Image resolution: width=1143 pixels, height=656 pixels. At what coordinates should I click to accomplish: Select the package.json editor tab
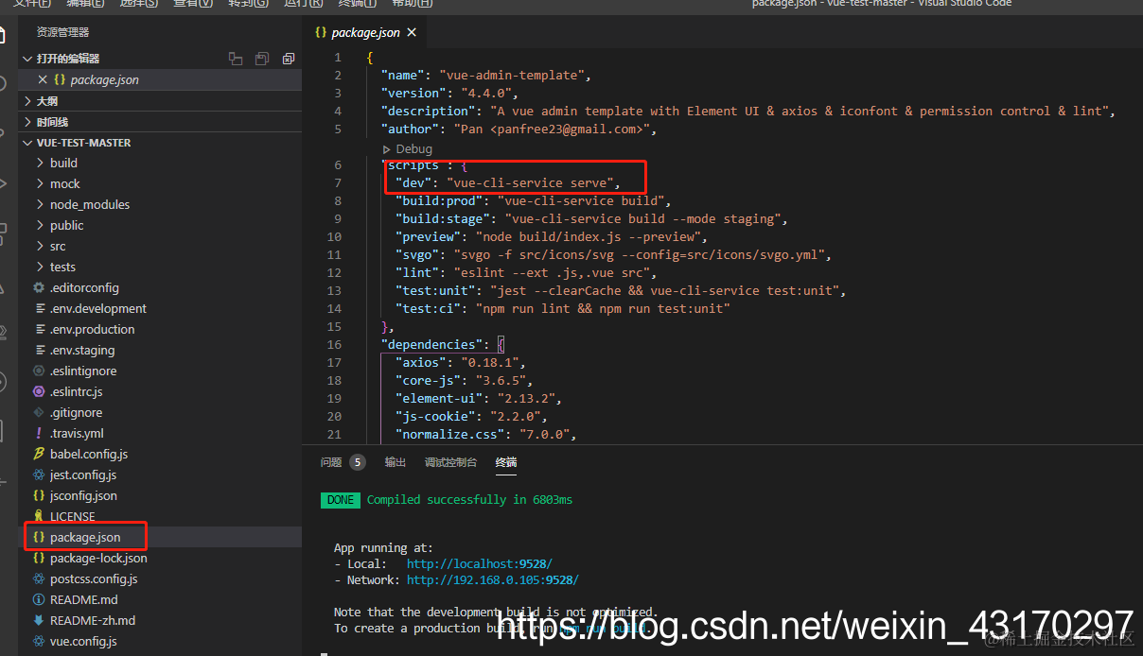click(365, 32)
